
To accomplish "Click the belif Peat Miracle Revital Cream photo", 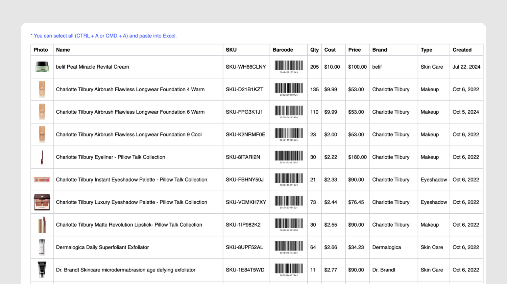I will (x=42, y=67).
